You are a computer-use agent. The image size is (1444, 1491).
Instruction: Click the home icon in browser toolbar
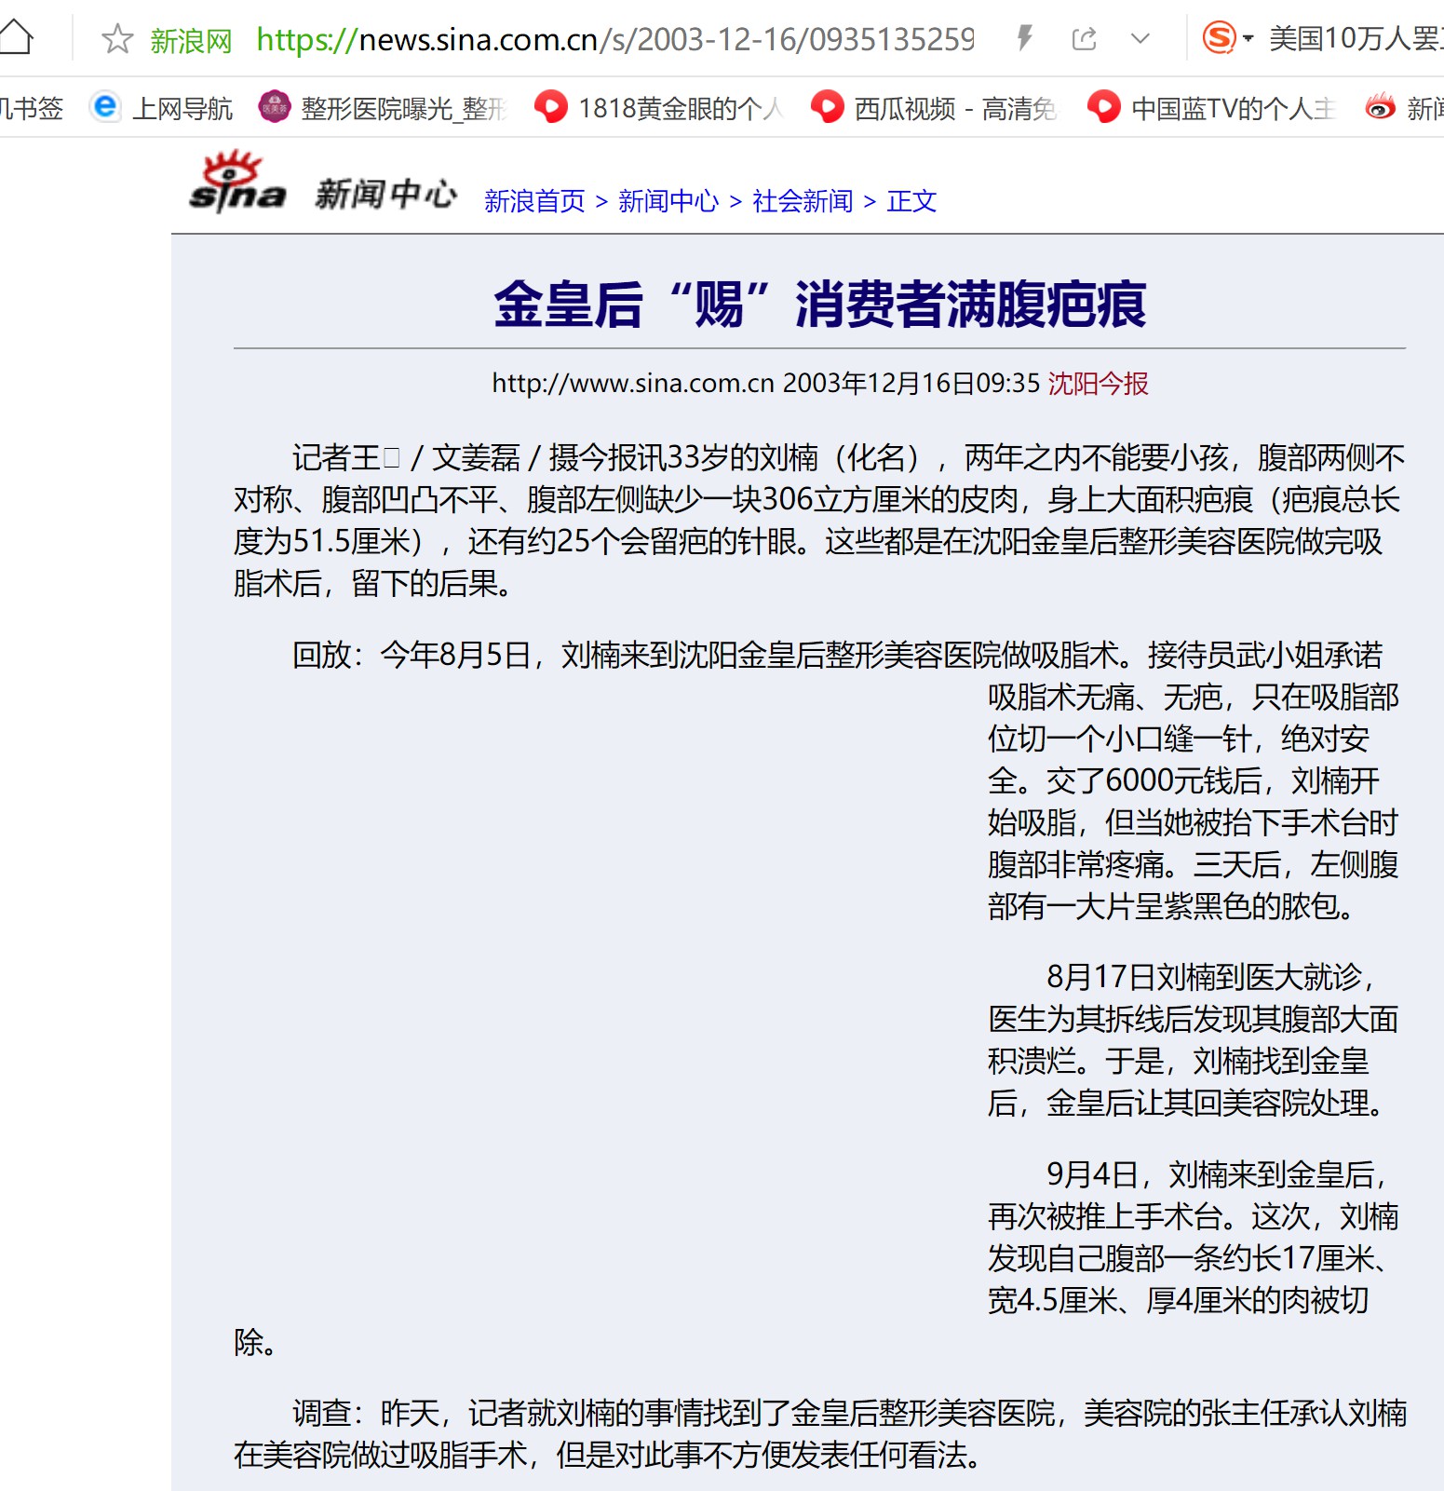pyautogui.click(x=16, y=37)
